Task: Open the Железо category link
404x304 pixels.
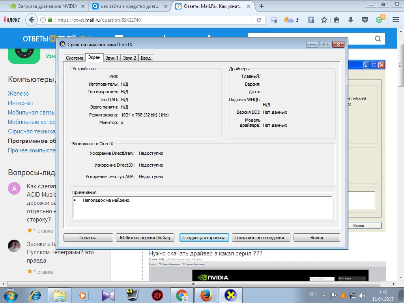Action: [18, 94]
